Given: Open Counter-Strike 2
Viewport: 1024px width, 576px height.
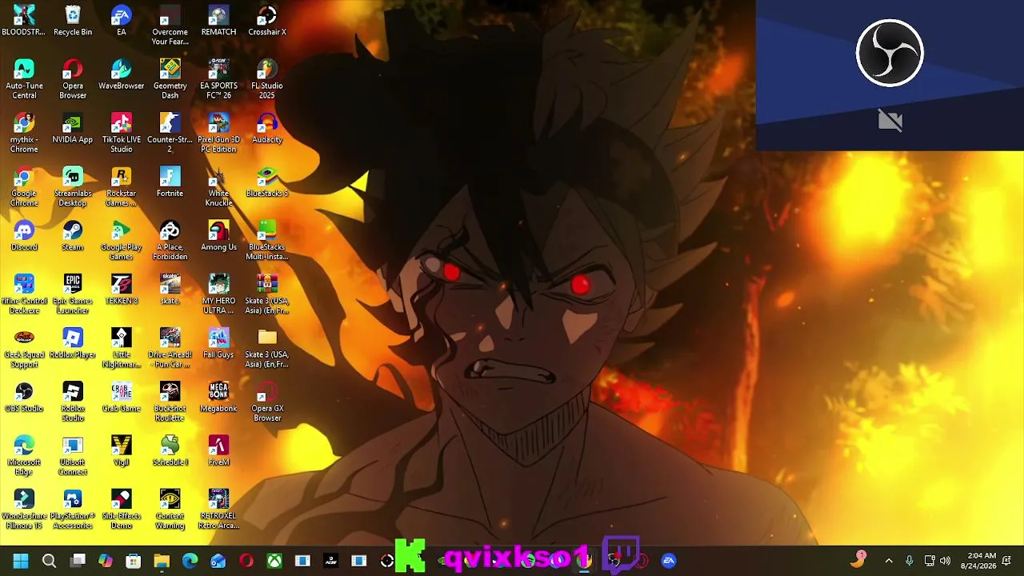Looking at the screenshot, I should [170, 133].
